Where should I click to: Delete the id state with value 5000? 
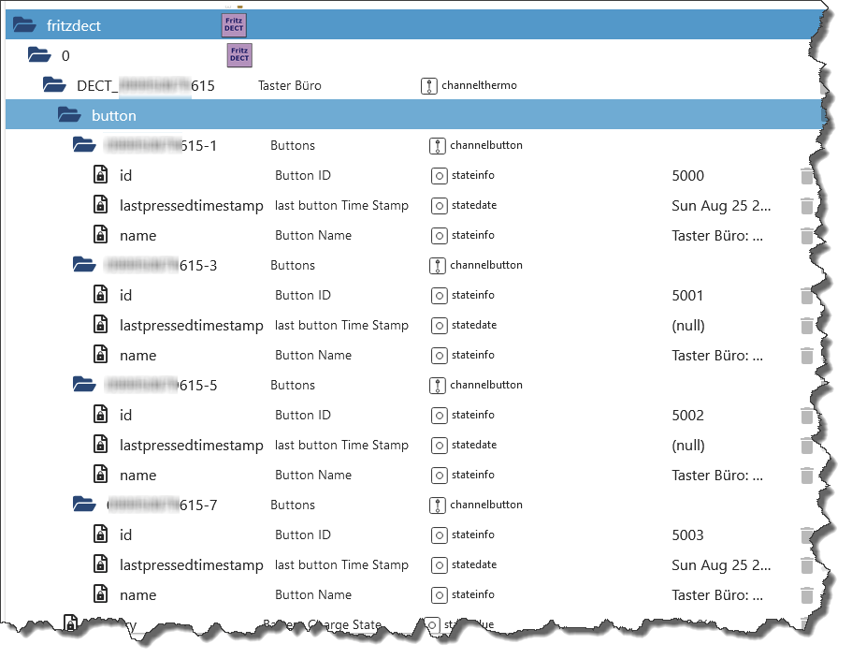tap(807, 176)
